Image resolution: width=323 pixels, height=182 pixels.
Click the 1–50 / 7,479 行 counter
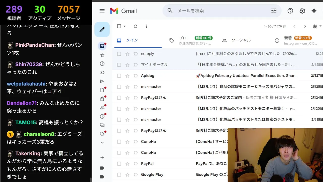(x=275, y=26)
